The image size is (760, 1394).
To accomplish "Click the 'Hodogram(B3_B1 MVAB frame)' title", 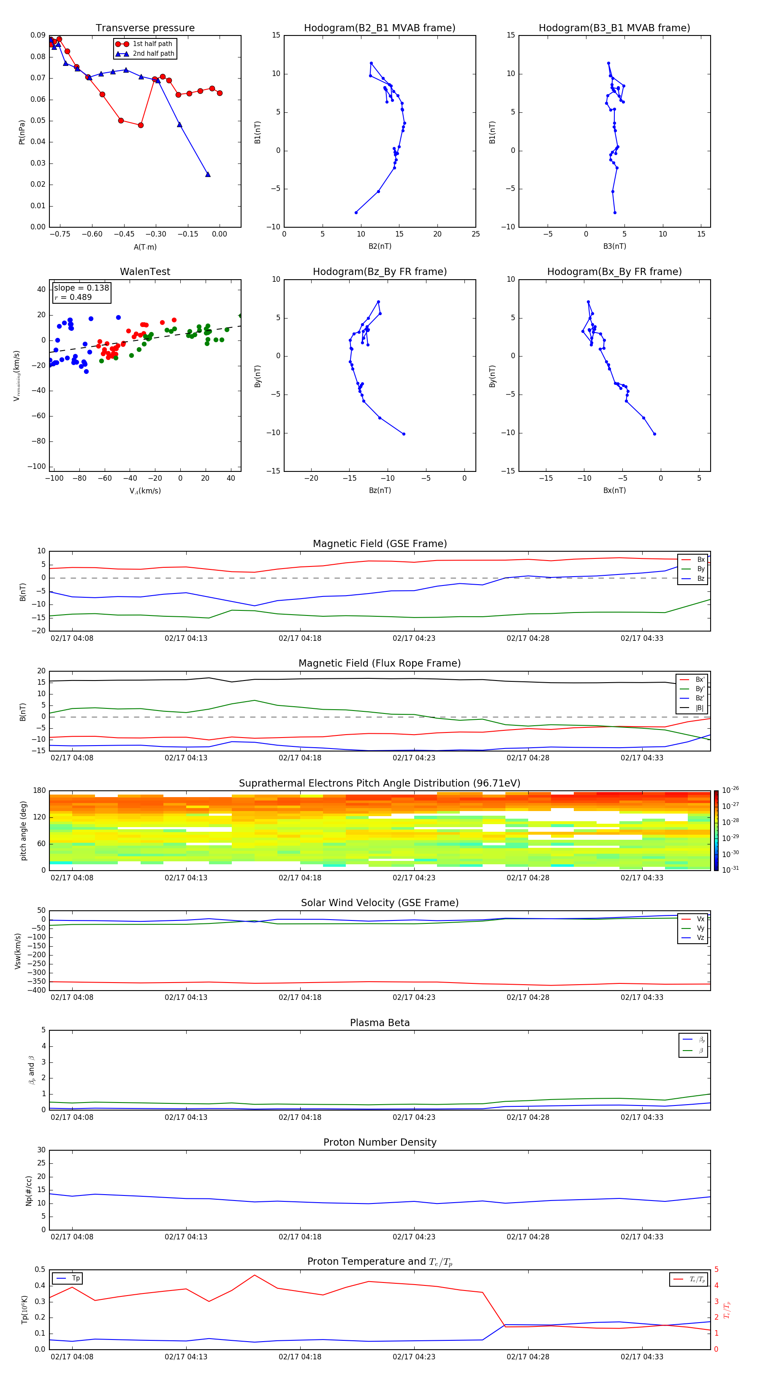I will pos(614,27).
